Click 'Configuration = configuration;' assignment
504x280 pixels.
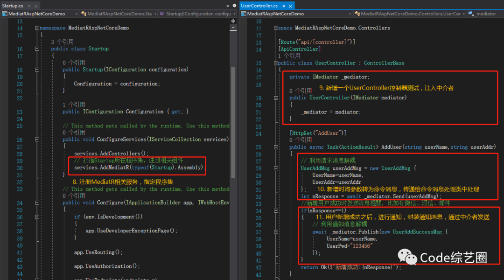point(117,84)
